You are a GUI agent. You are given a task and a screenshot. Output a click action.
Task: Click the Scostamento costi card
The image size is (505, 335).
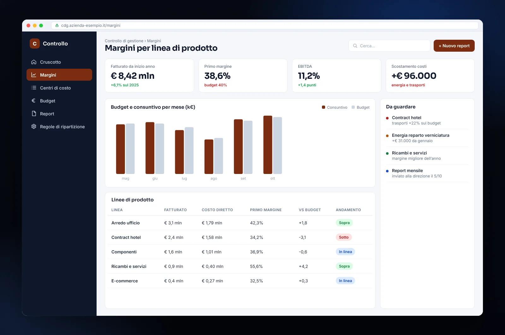click(x=430, y=76)
